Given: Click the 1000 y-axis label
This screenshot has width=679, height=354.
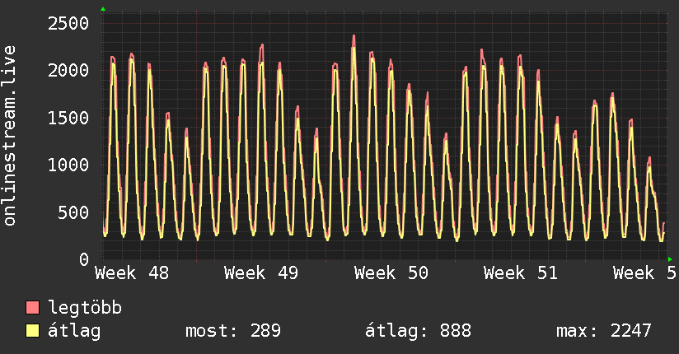Looking at the screenshot, I should click(x=68, y=165).
